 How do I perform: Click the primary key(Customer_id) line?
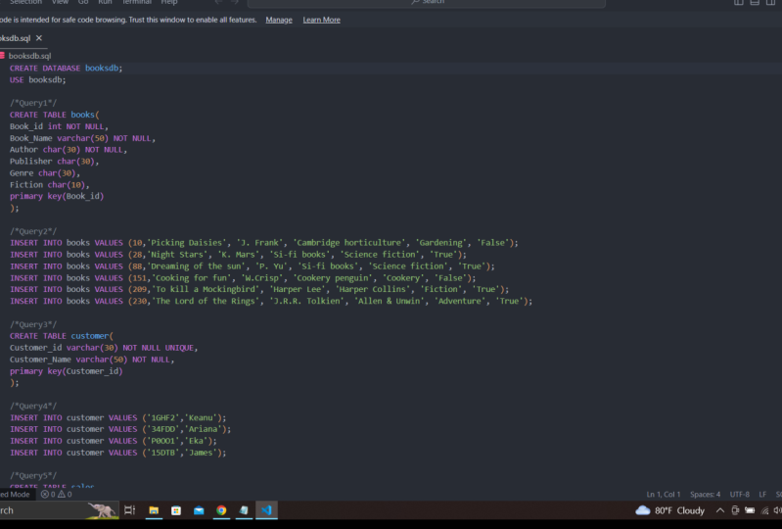point(66,371)
